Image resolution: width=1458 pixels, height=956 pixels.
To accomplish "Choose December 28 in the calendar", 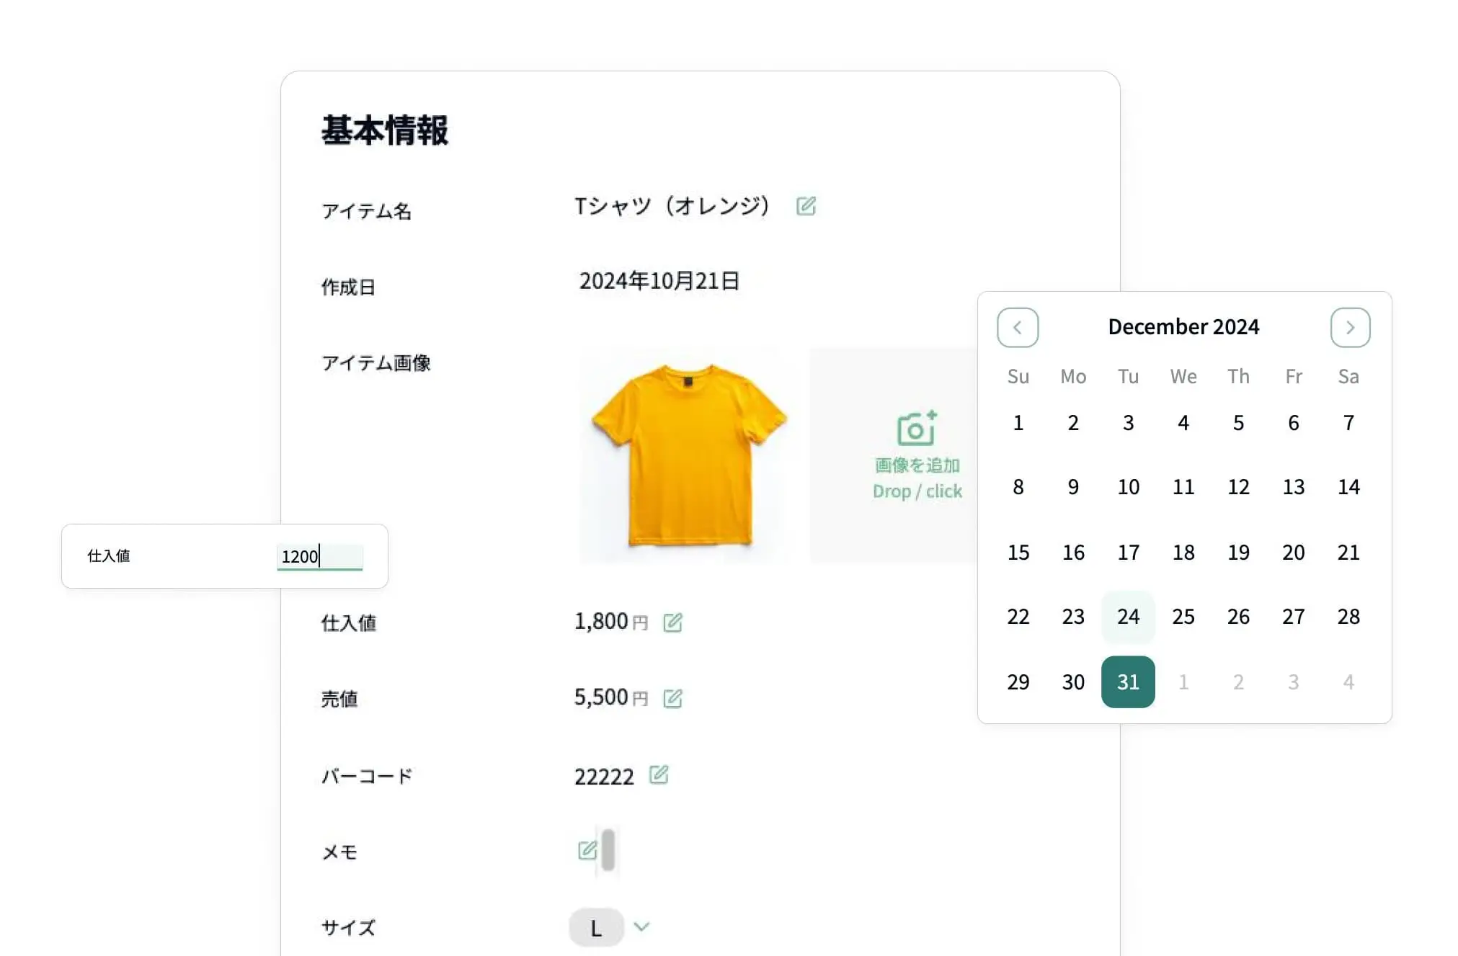I will 1348,617.
